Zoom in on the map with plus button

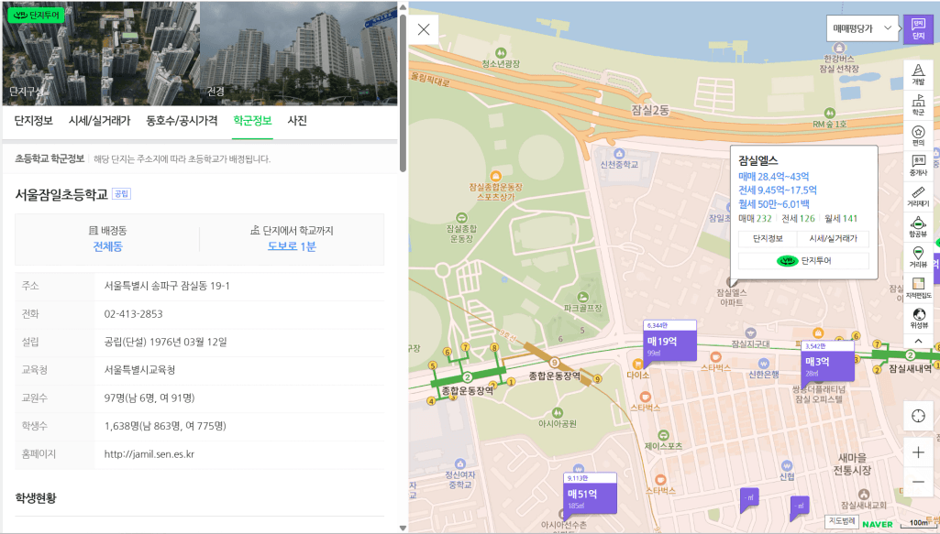pos(918,452)
